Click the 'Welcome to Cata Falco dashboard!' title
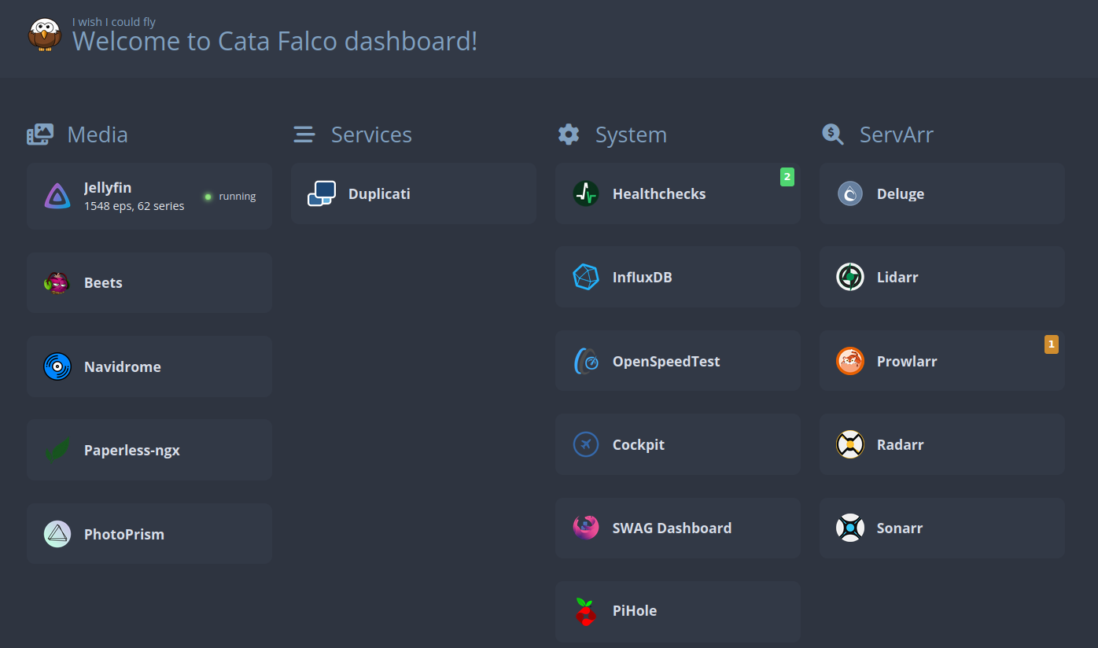 (x=274, y=41)
